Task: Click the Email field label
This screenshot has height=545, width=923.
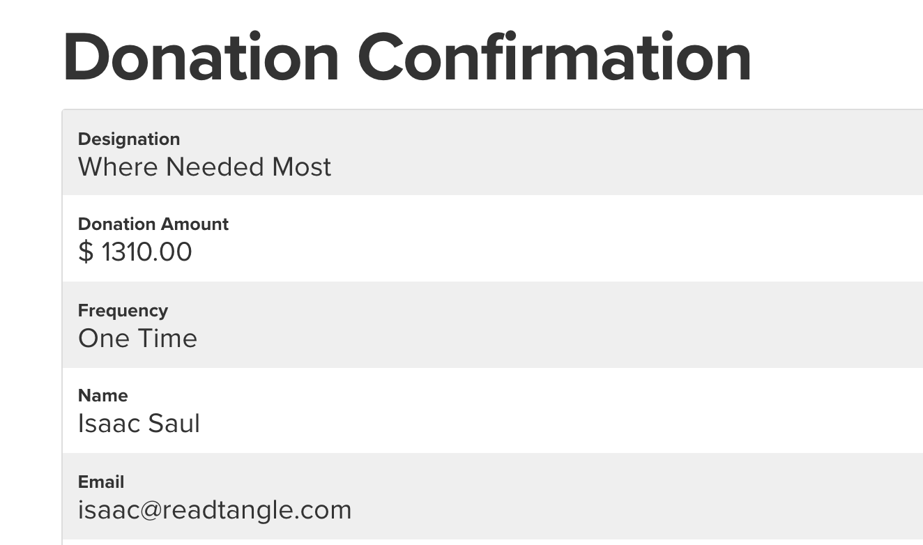Action: tap(101, 482)
